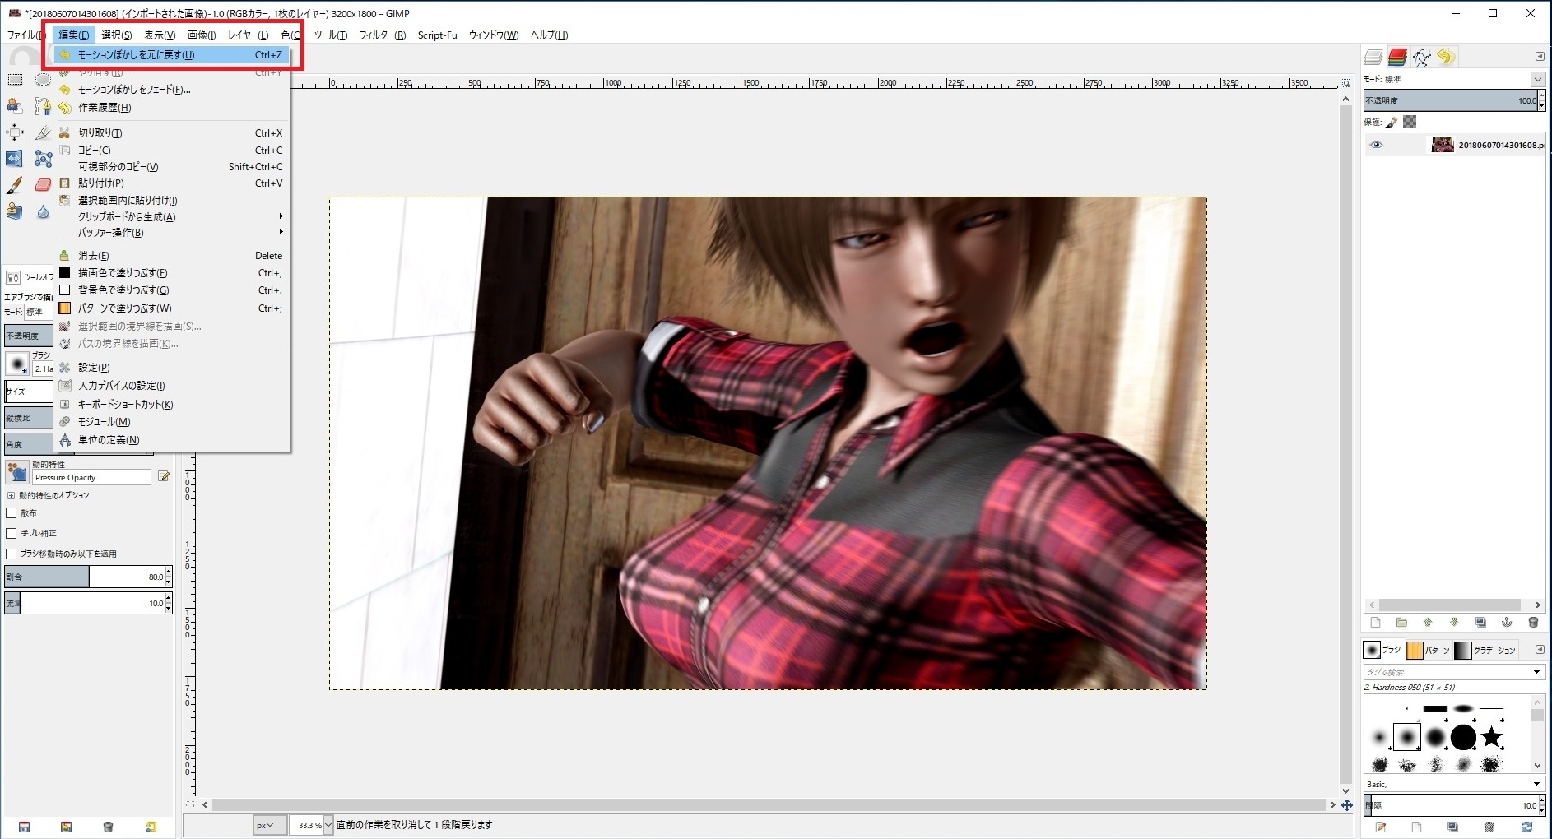Screen dimensions: 1552x839
Task: Toggle lock alpha channel checkerboard icon
Action: click(1410, 122)
